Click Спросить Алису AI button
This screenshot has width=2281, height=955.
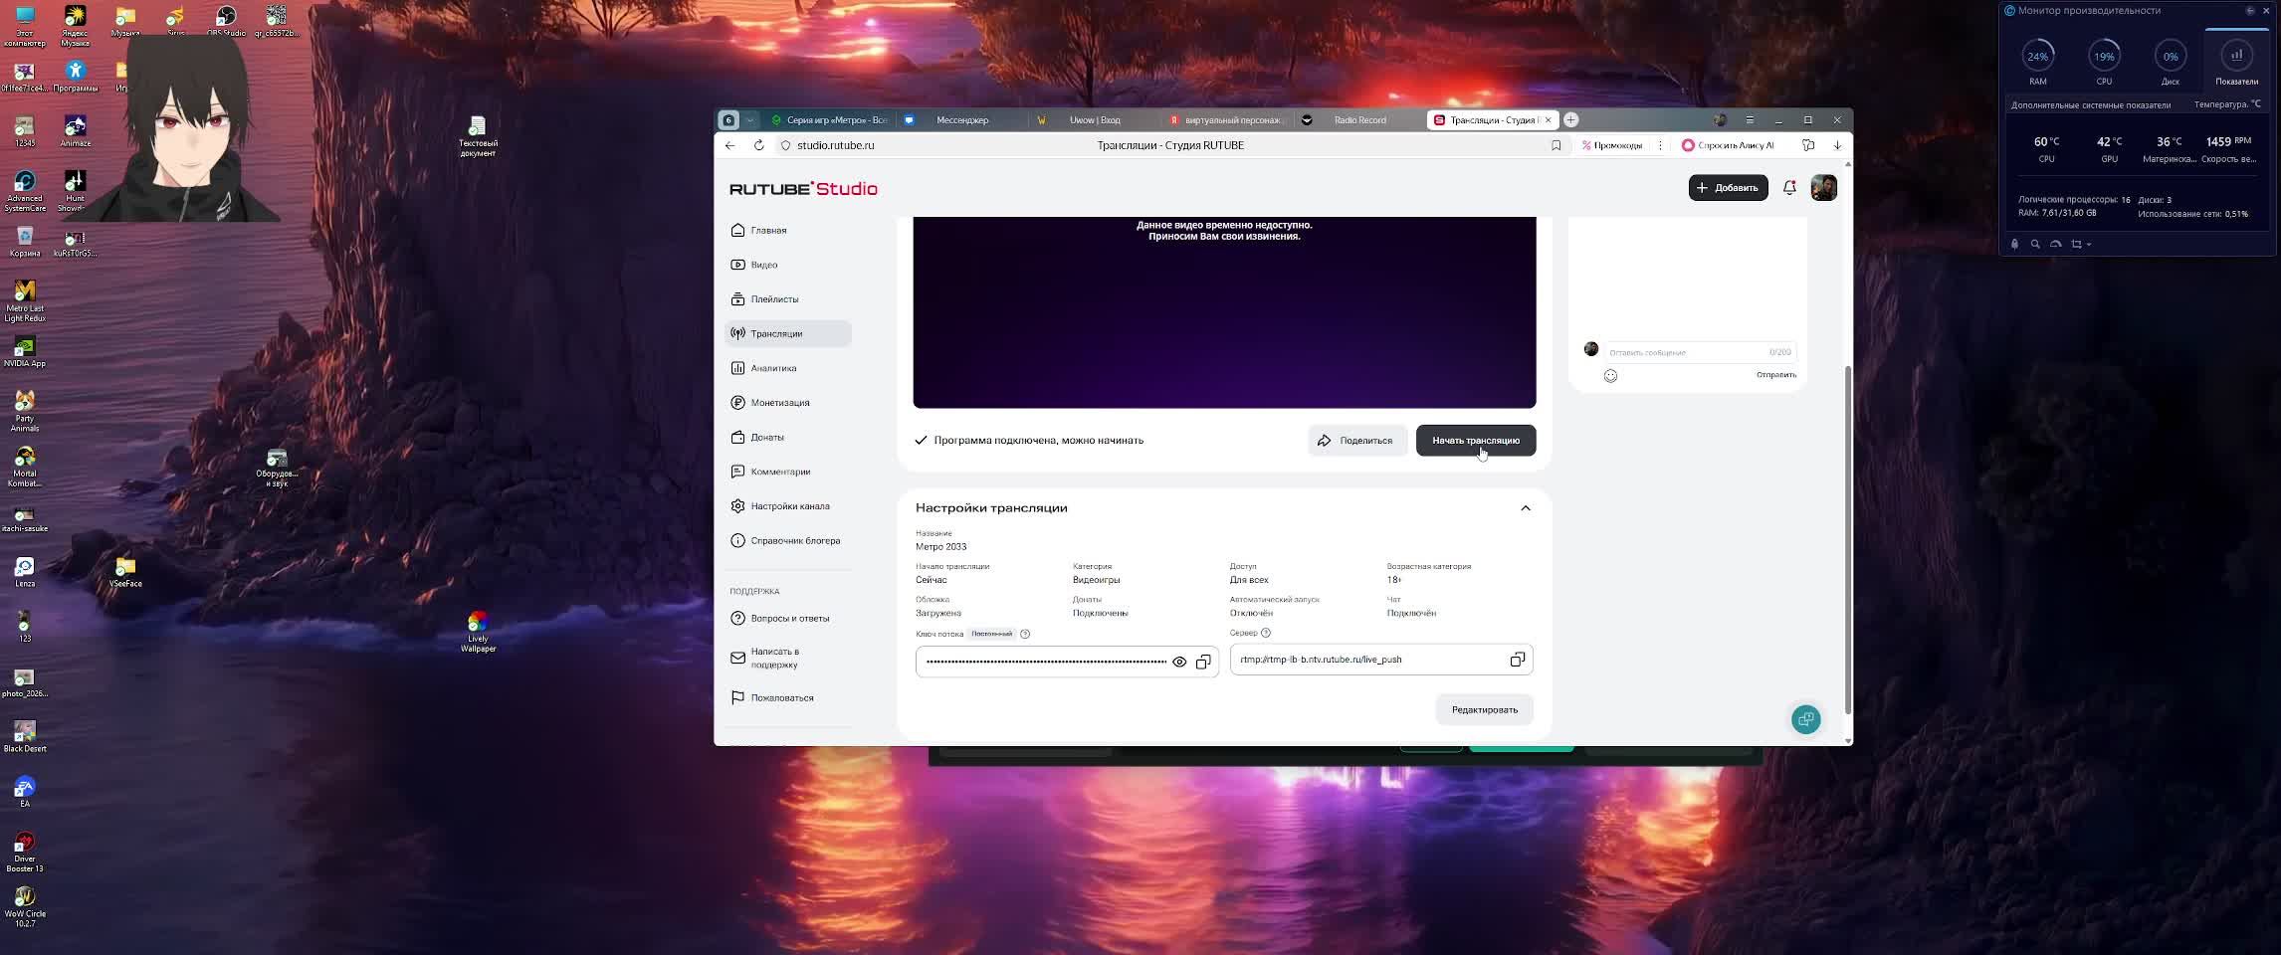click(1728, 145)
